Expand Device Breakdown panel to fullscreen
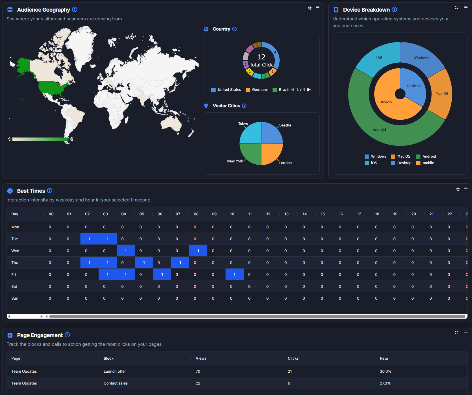This screenshot has height=395, width=472. coord(457,7)
